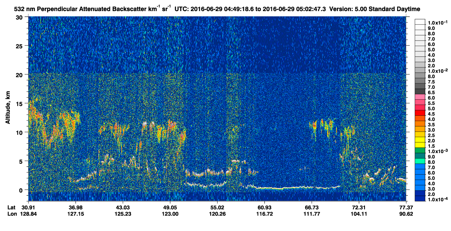The height and width of the screenshot is (231, 451).
Task: Select longitude value 120.26
Action: (217, 214)
